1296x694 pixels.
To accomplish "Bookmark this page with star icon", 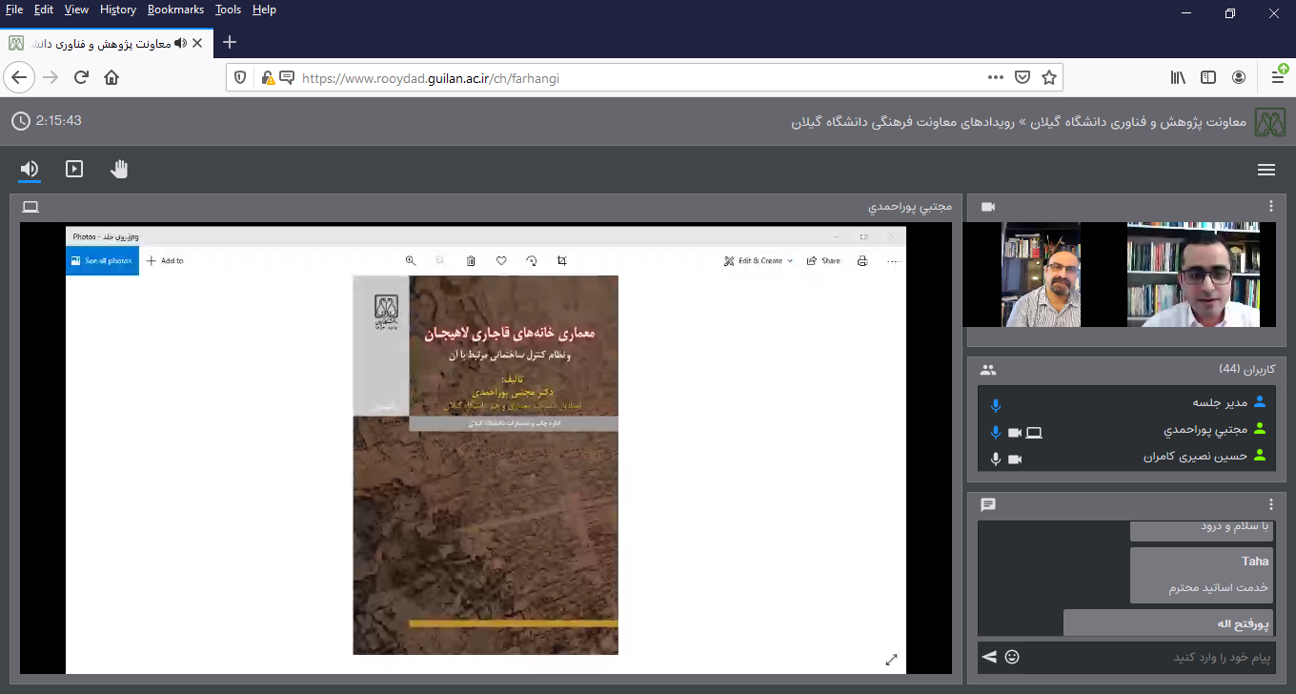I will tap(1049, 78).
